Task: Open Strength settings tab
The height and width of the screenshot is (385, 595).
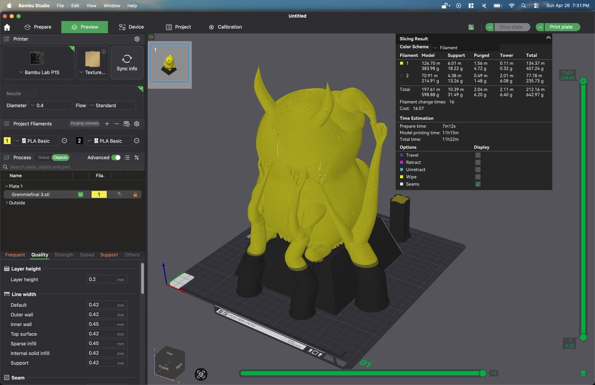Action: tap(64, 255)
